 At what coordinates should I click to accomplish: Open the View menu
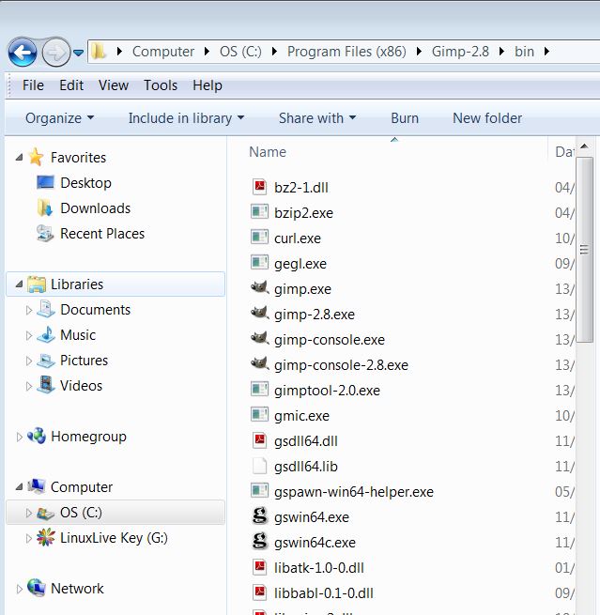click(114, 85)
